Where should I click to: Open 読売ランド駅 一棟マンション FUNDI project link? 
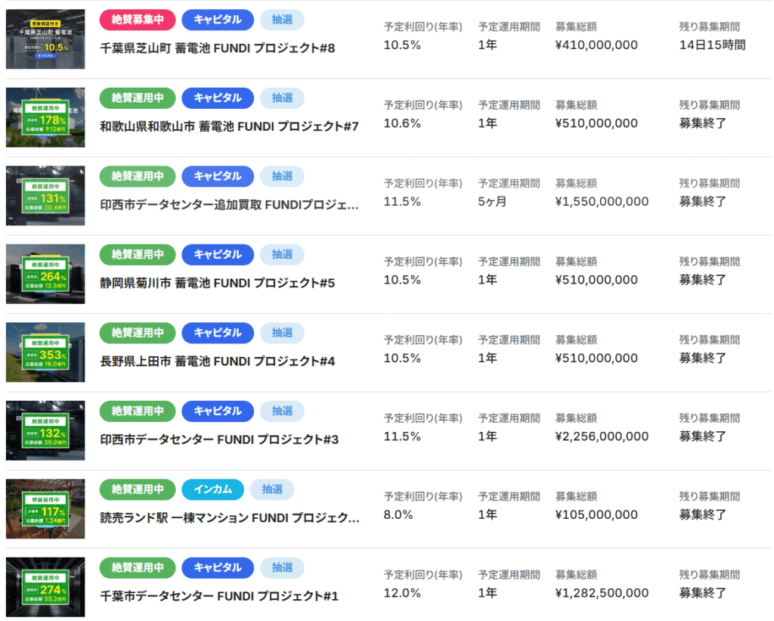pos(229,518)
